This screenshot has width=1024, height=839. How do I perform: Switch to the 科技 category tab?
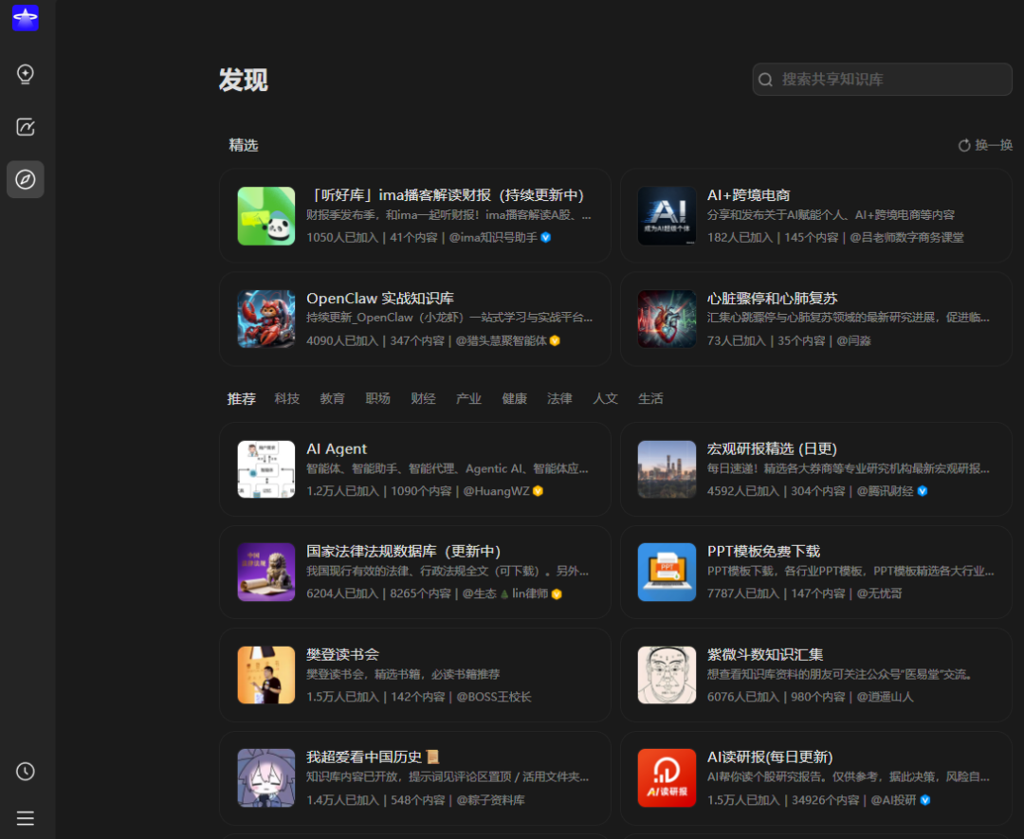pyautogui.click(x=286, y=398)
